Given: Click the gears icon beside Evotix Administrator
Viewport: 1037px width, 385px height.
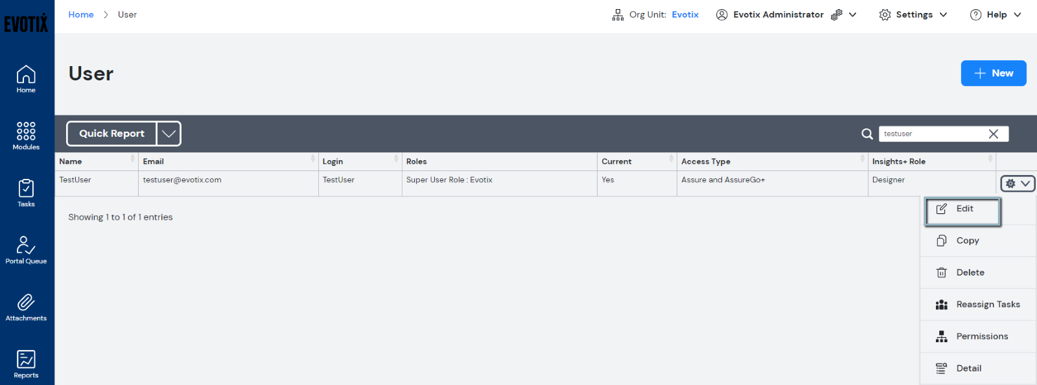Looking at the screenshot, I should [x=837, y=15].
